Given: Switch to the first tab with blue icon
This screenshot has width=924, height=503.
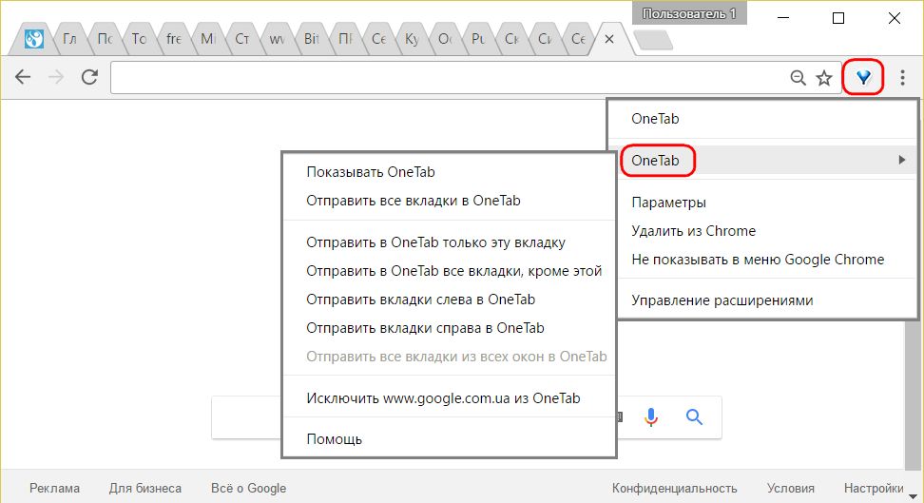Looking at the screenshot, I should point(34,39).
